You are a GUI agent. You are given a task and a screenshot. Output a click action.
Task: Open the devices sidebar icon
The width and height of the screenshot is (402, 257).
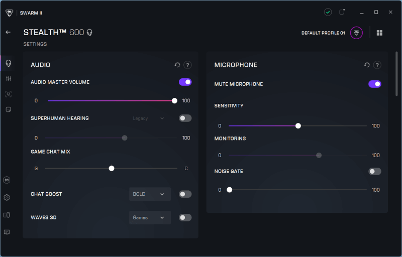point(7,215)
